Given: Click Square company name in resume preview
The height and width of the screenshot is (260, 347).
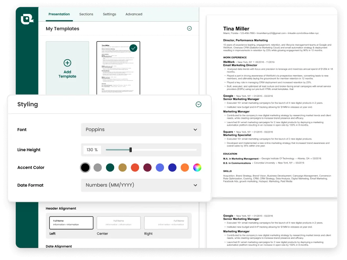Looking at the screenshot, I should click(228, 132).
